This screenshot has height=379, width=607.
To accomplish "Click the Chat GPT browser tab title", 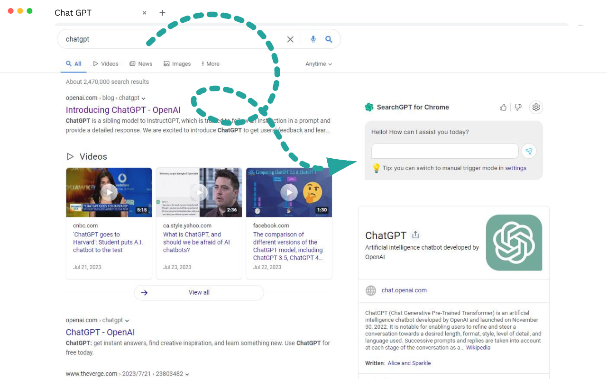I will coord(73,13).
